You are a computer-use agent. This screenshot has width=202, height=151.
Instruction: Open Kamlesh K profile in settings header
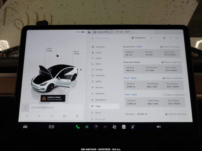pos(138,38)
